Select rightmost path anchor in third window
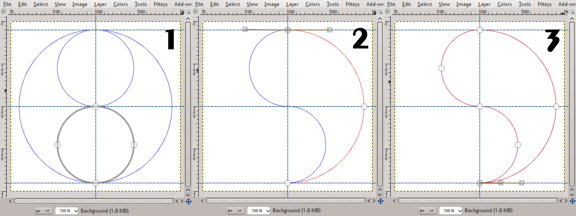The width and height of the screenshot is (576, 216). [556, 106]
